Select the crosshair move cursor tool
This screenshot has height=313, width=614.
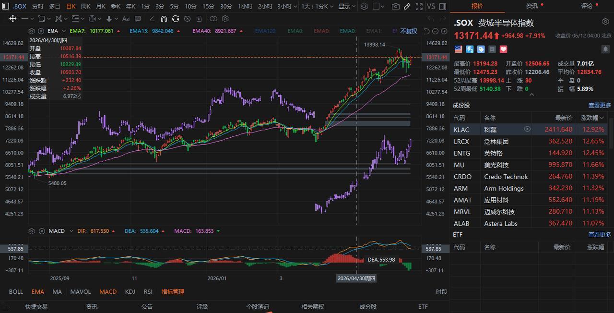click(x=13, y=19)
